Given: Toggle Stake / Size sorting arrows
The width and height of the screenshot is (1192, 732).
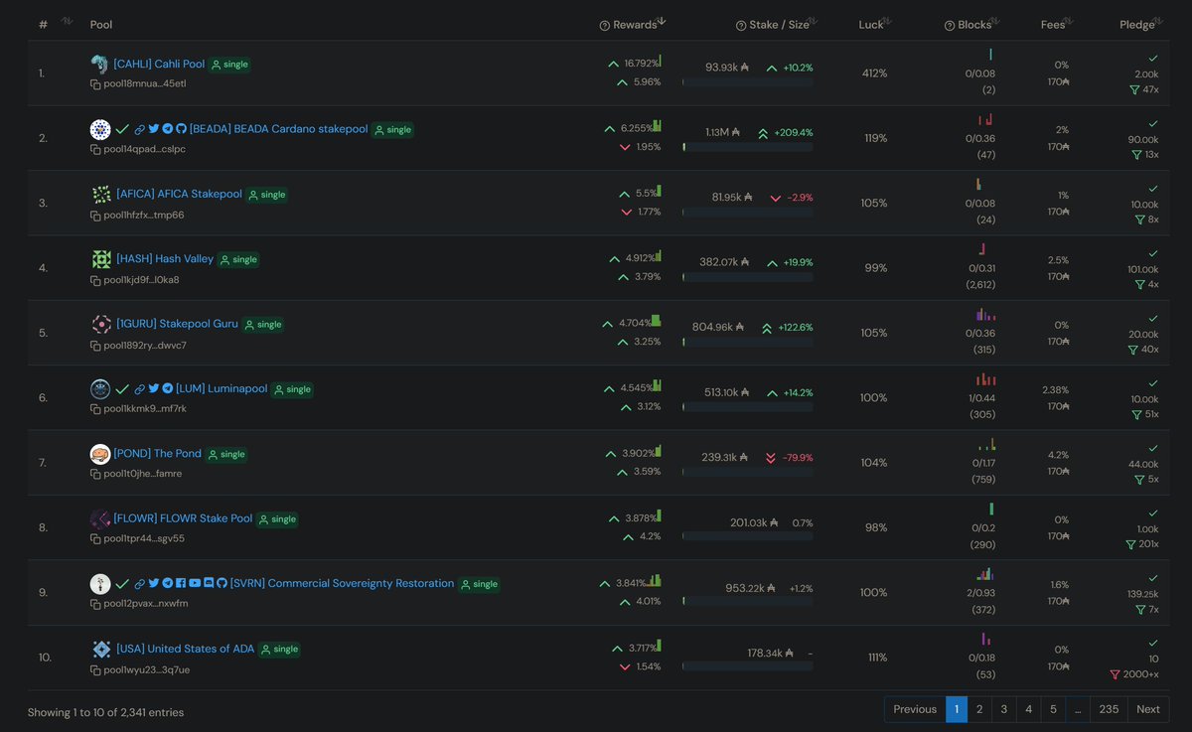Looking at the screenshot, I should pos(813,18).
